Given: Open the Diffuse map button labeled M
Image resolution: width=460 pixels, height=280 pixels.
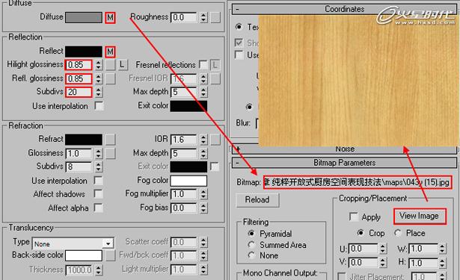Looking at the screenshot, I should 110,18.
